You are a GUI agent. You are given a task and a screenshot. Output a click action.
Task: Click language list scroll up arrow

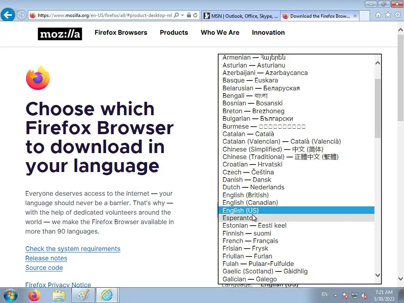pos(378,63)
